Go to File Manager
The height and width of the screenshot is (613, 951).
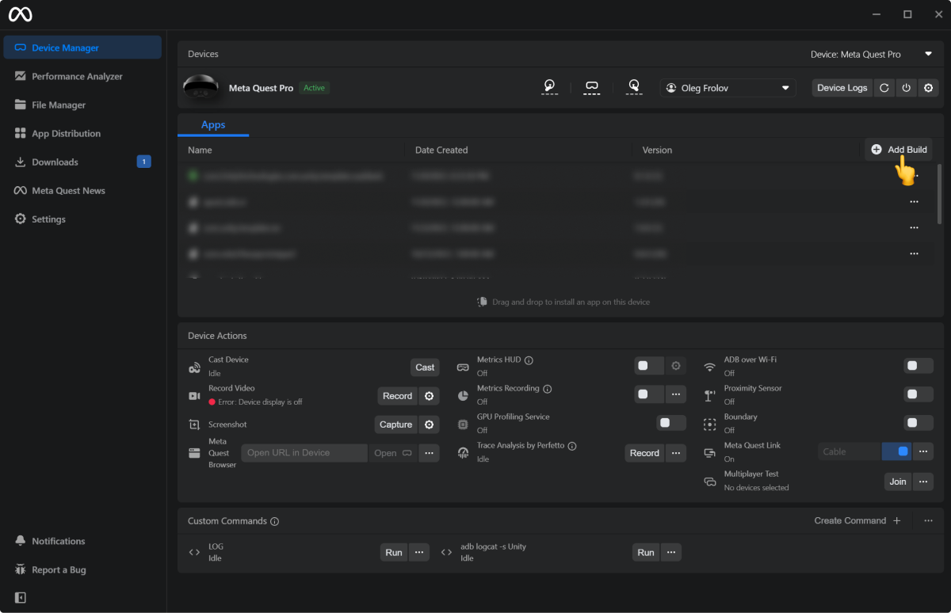(82, 105)
